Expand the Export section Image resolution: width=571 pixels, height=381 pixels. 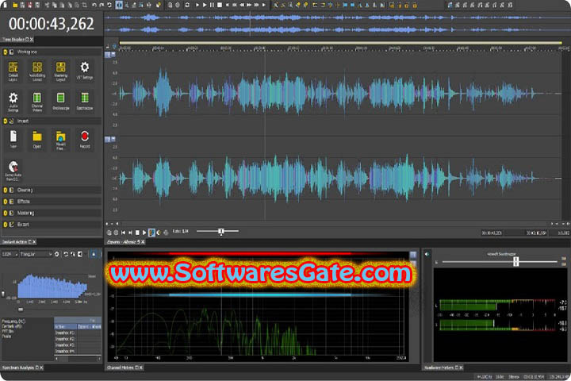(6, 224)
